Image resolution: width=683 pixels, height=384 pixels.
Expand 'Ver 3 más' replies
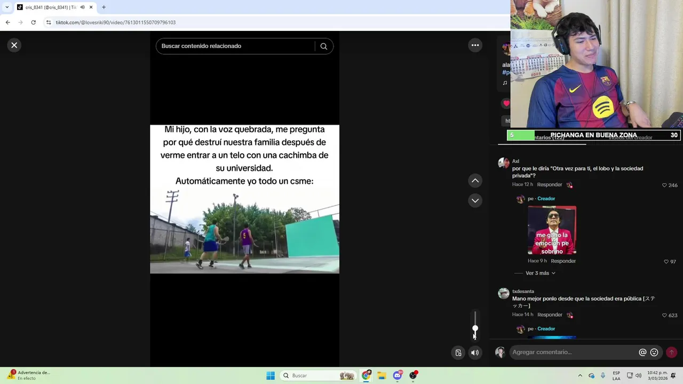(x=541, y=273)
